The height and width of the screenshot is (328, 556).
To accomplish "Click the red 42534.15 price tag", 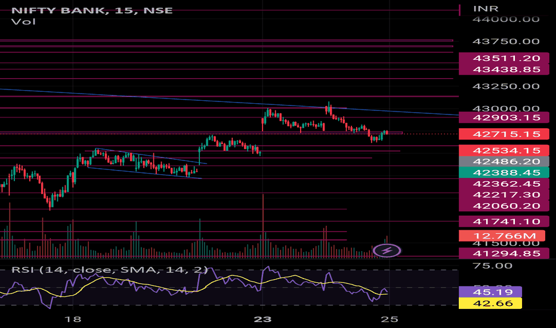I will tap(504, 150).
